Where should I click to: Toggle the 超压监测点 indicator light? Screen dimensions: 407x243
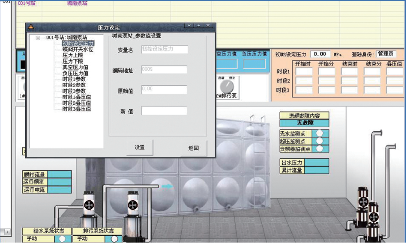(319, 141)
